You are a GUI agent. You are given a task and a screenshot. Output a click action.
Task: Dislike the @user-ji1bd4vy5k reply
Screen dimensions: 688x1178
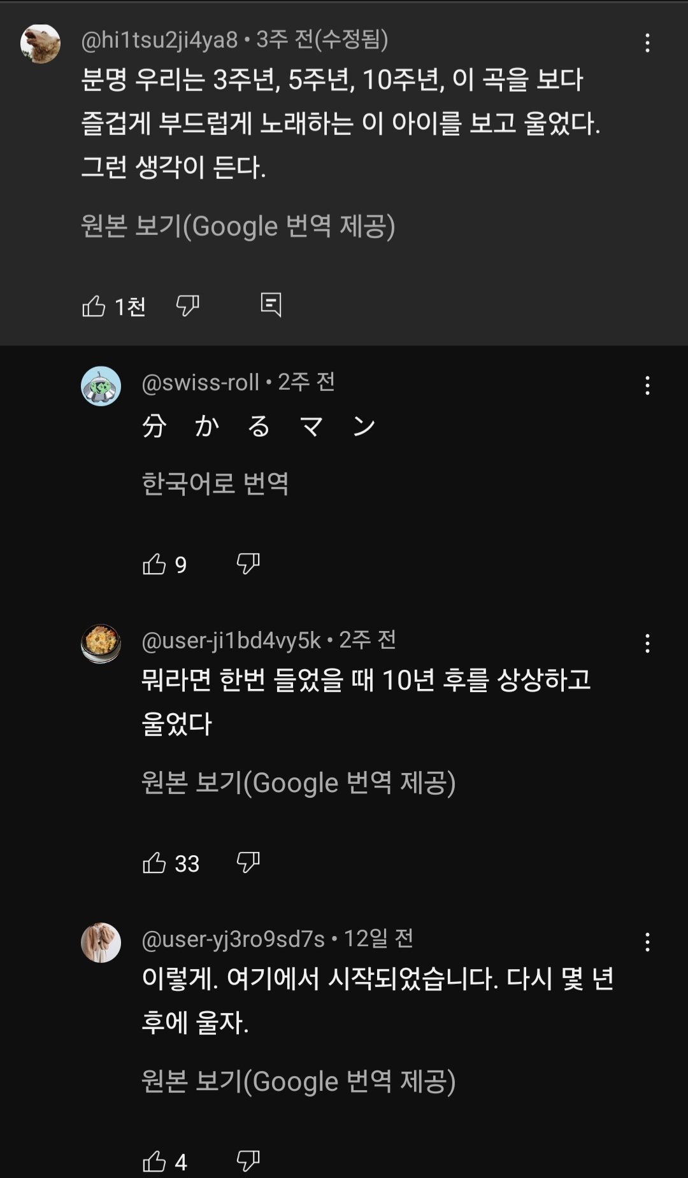click(248, 862)
